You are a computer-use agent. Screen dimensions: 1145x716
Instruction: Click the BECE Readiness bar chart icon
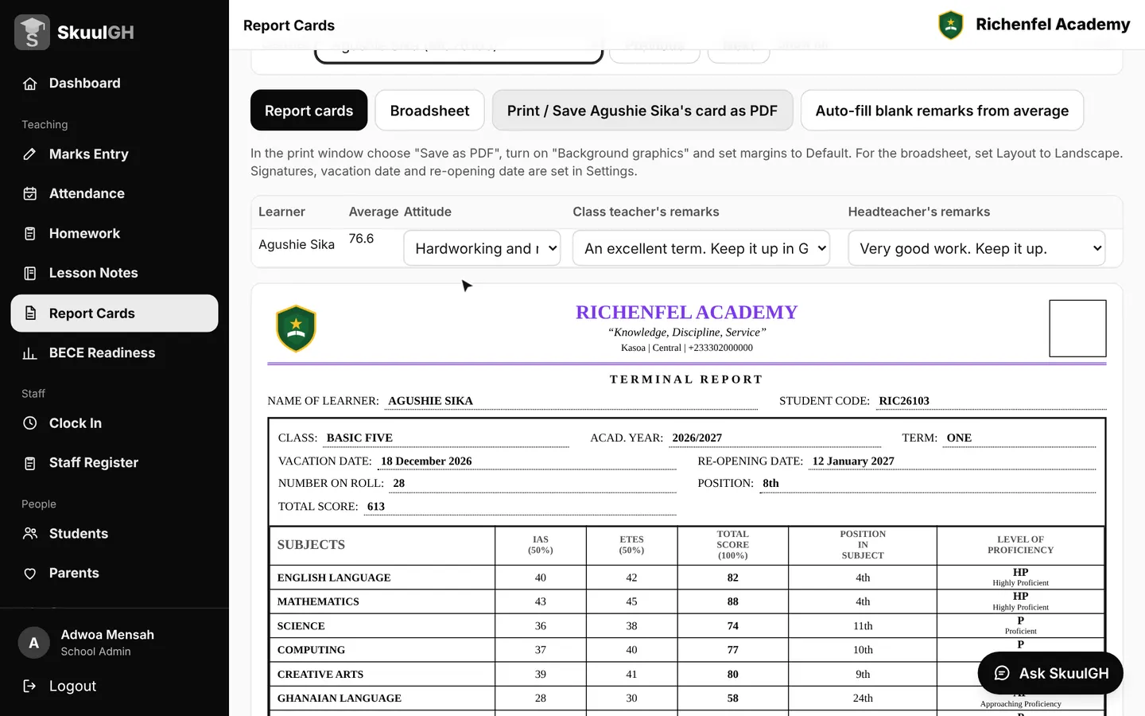tap(30, 353)
